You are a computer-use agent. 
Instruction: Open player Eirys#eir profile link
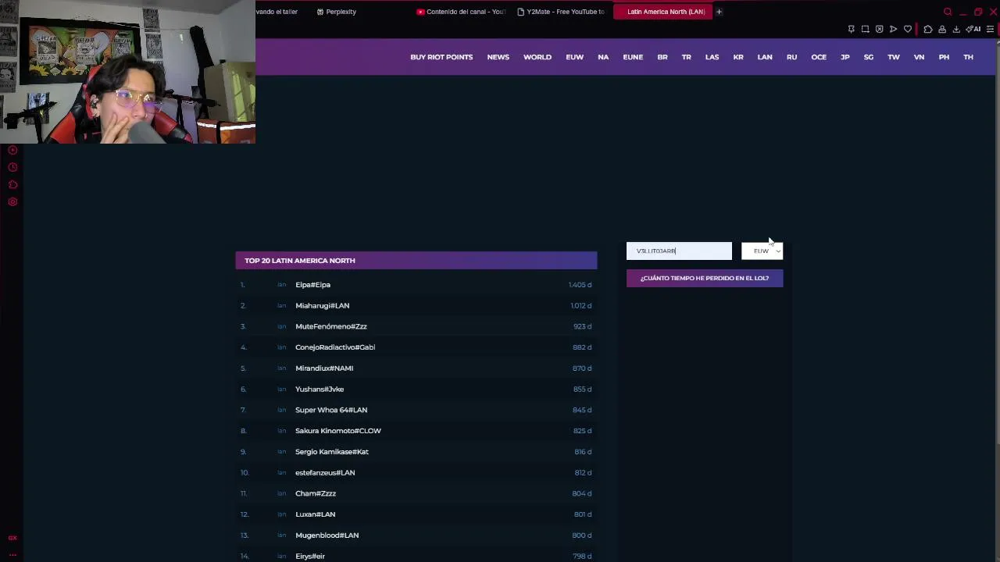coord(310,557)
